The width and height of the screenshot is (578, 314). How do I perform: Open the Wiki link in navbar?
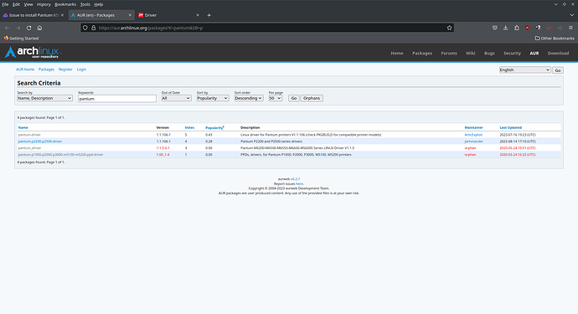click(471, 54)
